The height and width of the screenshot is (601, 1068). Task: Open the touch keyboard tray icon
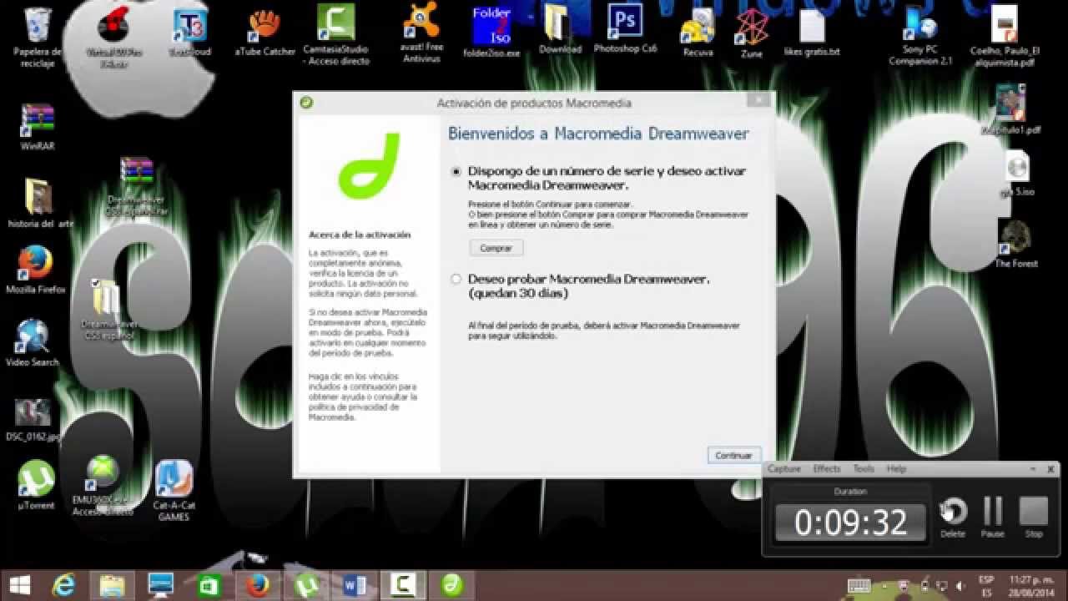tap(859, 585)
